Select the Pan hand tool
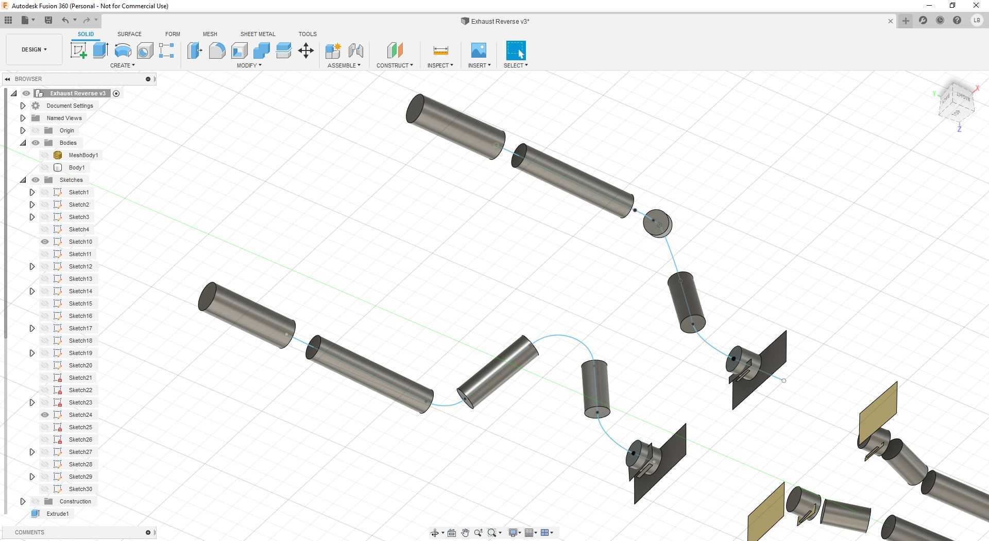The height and width of the screenshot is (541, 989). click(x=465, y=533)
